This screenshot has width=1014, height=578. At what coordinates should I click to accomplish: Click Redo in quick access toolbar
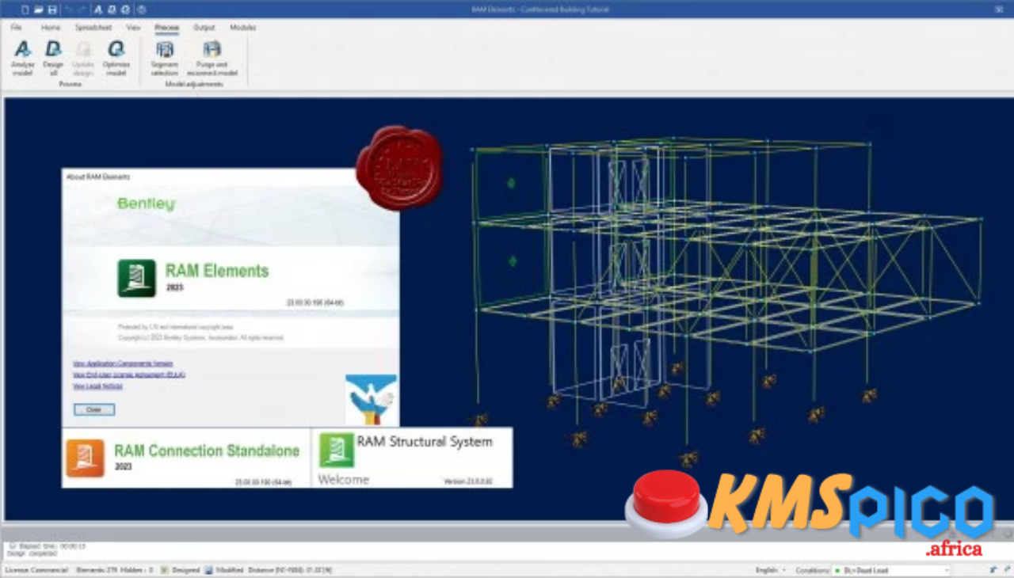click(81, 10)
